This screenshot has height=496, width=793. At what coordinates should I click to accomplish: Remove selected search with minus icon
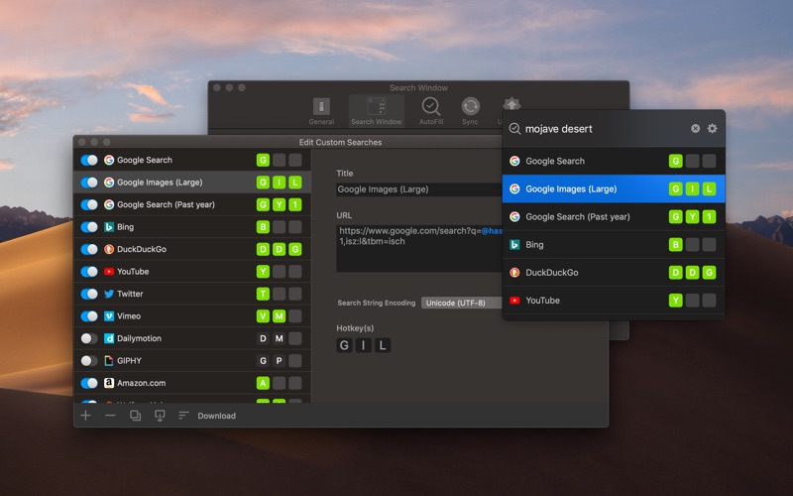110,416
